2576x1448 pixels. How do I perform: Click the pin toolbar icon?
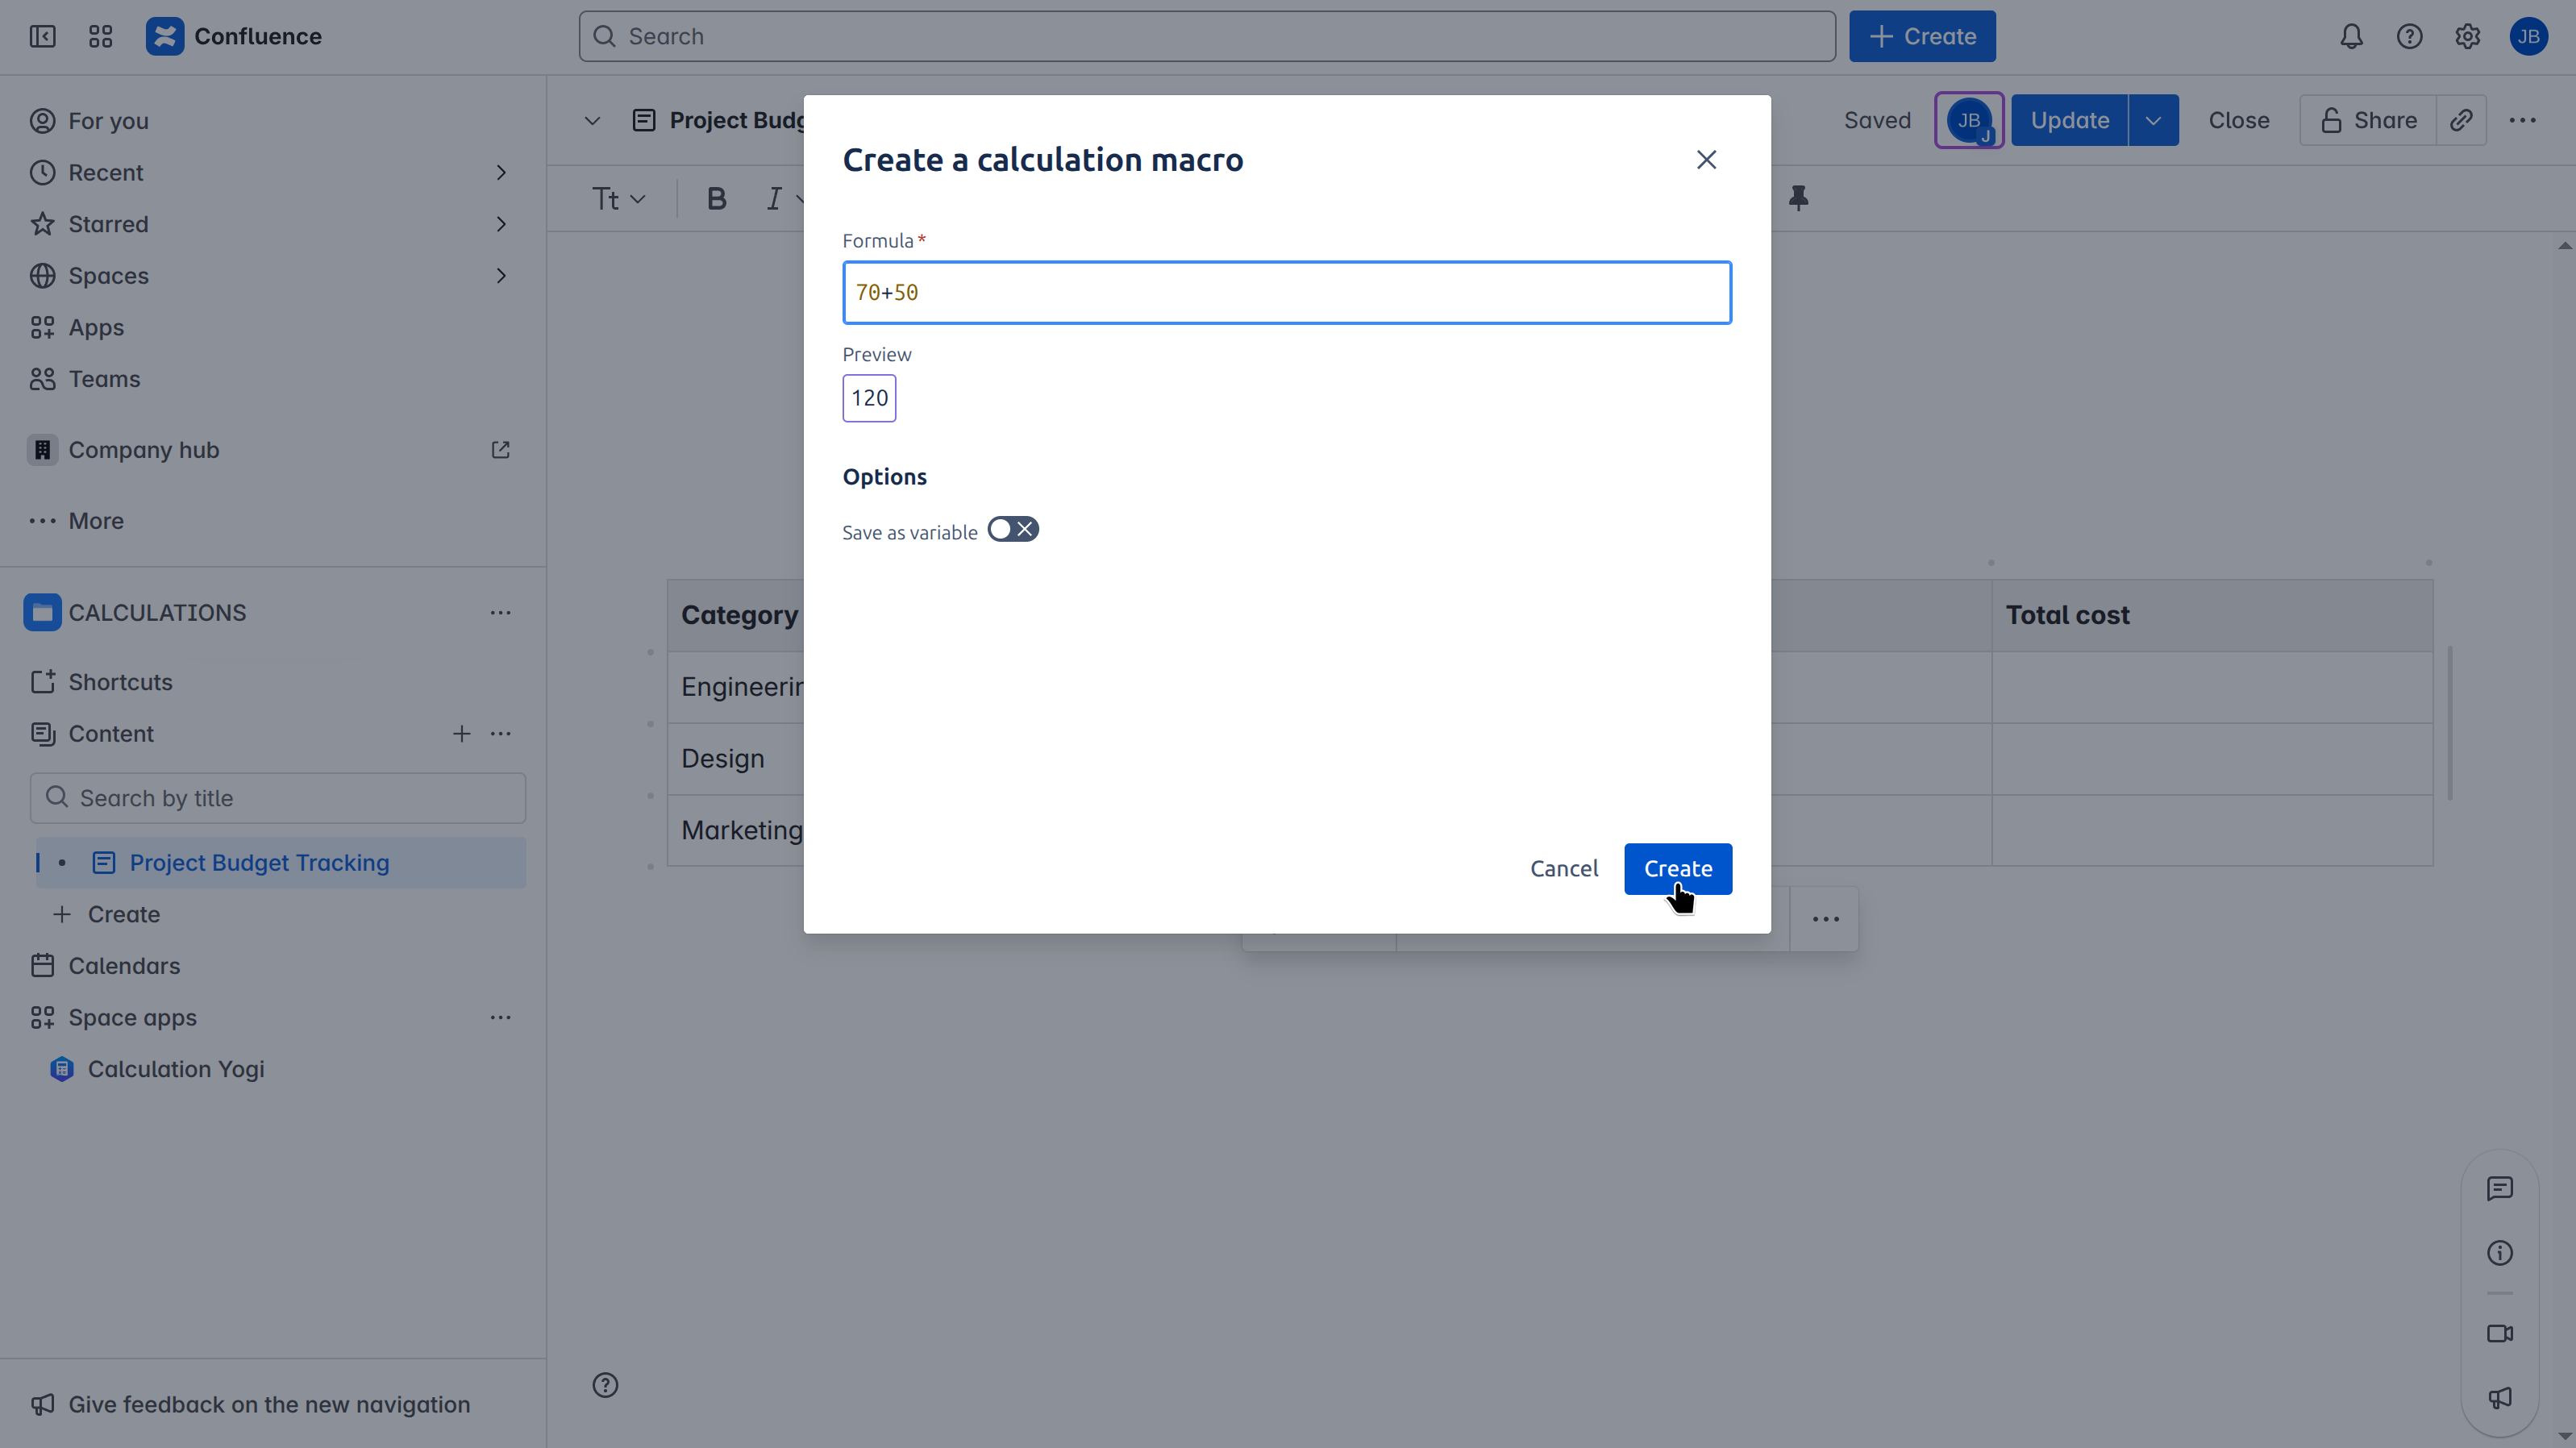point(1798,198)
